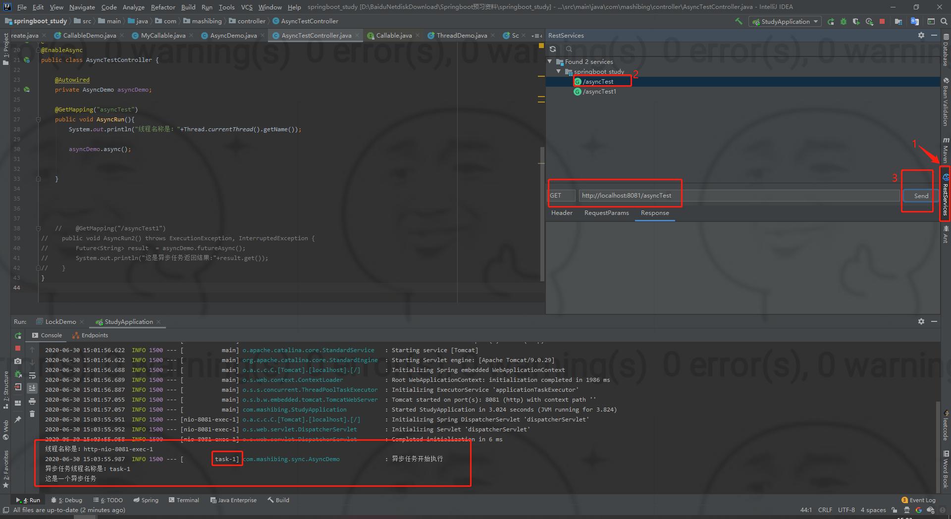This screenshot has height=519, width=951.
Task: Click the fold end marker at line 42
Action: pos(38,268)
